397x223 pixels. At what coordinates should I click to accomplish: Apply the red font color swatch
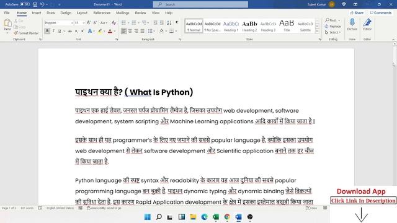coord(110,31)
